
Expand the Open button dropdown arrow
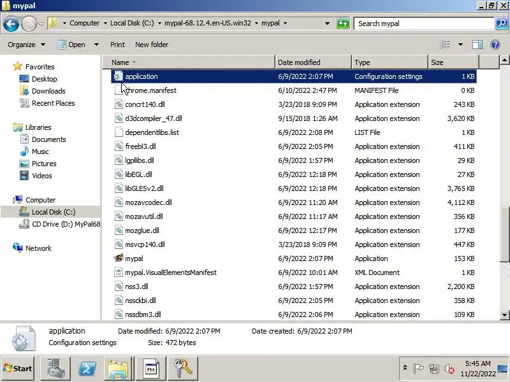[x=96, y=45]
